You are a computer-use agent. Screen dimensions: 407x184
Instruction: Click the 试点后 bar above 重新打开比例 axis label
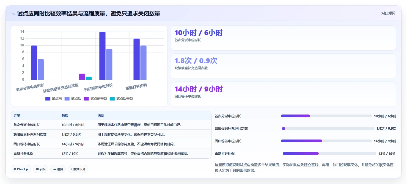coord(143,63)
